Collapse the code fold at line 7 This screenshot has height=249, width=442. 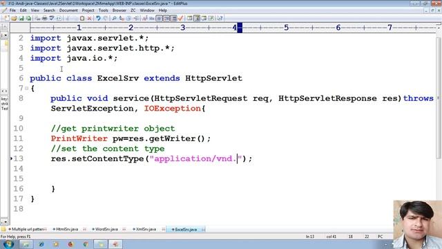[x=26, y=89]
